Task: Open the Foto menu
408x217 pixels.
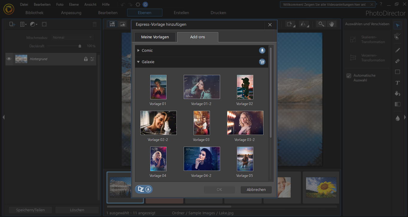Action: point(60,4)
